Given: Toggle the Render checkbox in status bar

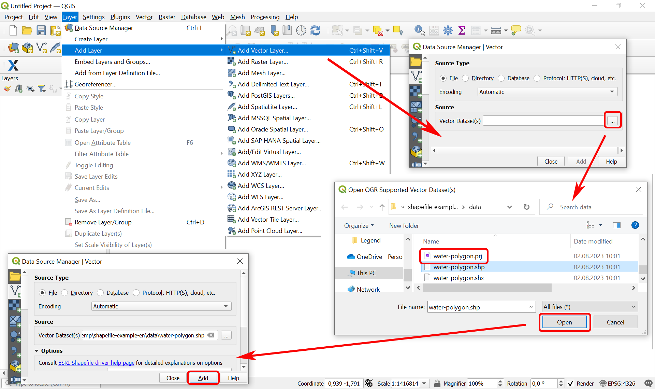Looking at the screenshot, I should click(570, 384).
